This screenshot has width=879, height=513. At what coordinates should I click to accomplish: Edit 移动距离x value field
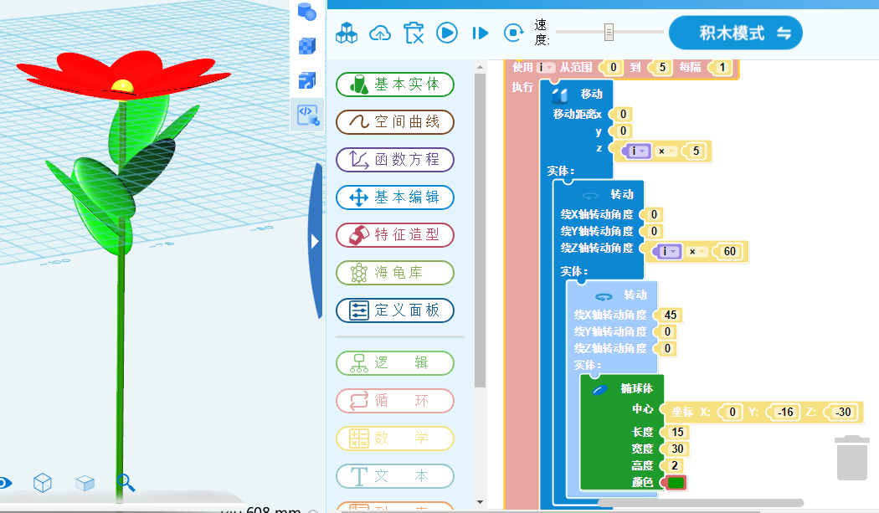click(623, 115)
